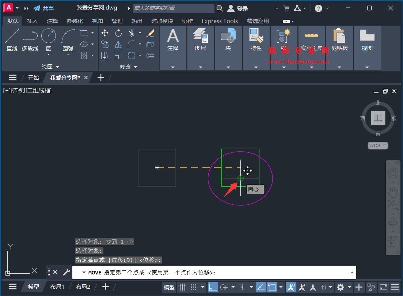Choose the Ellipse draw tool
Viewport: 403px width, 296px height.
[84, 44]
